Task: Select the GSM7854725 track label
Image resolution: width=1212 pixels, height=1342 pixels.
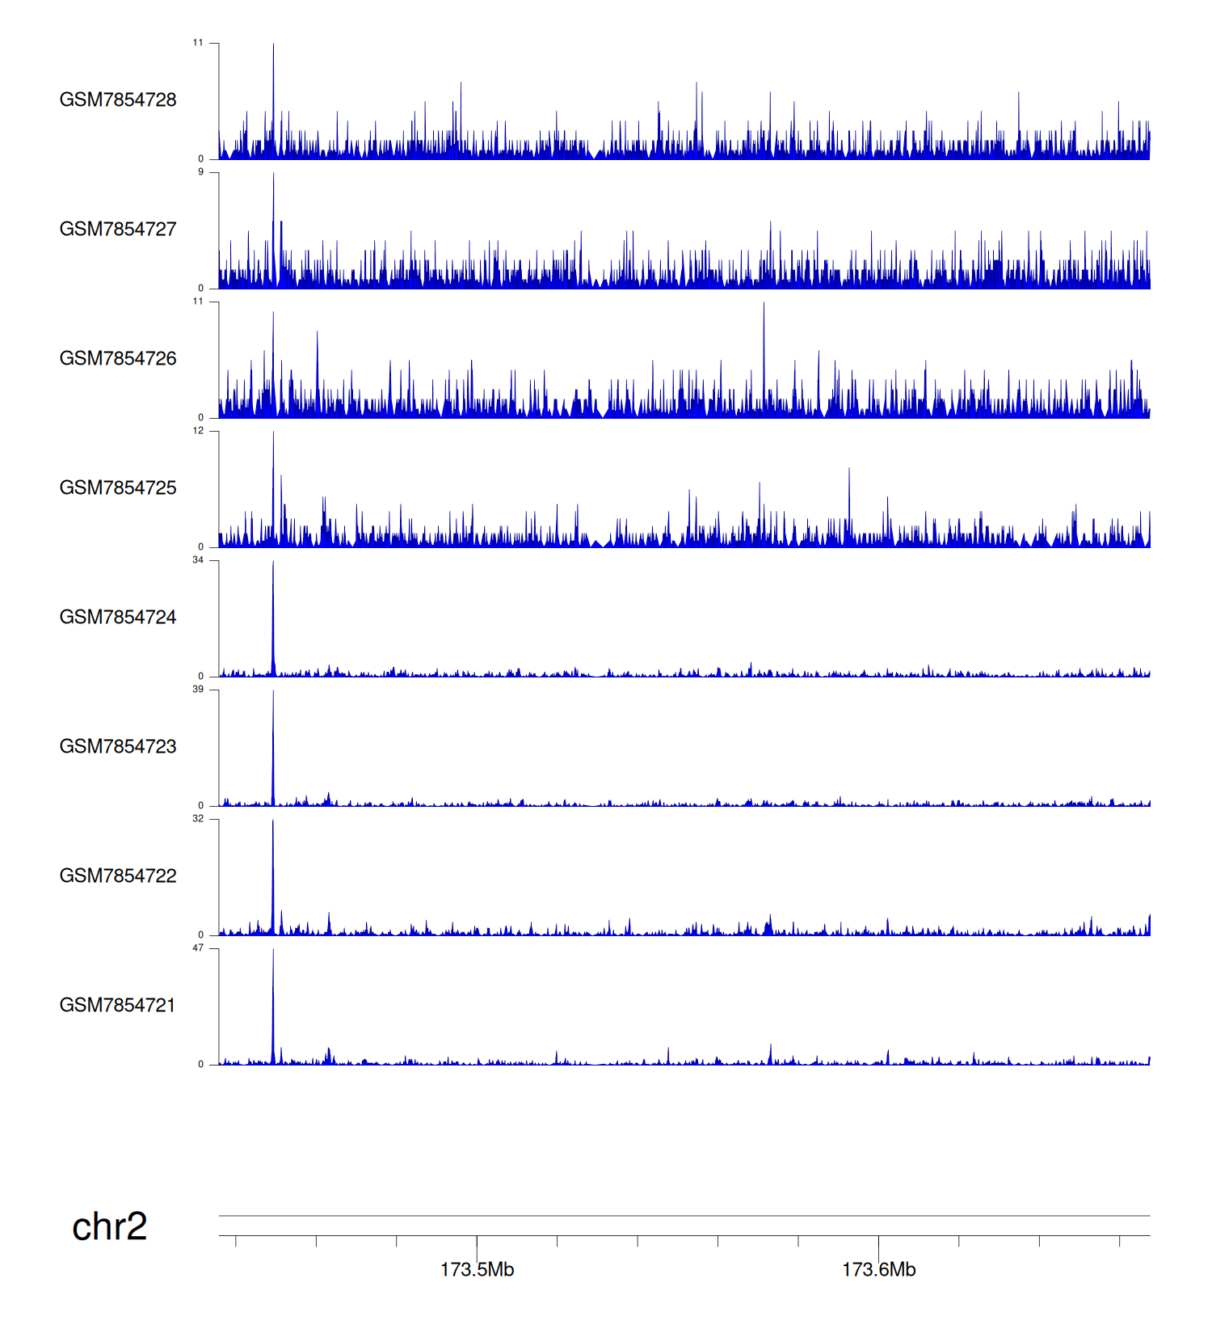Action: coord(118,487)
